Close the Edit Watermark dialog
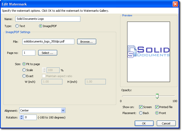 (x=175, y=4)
